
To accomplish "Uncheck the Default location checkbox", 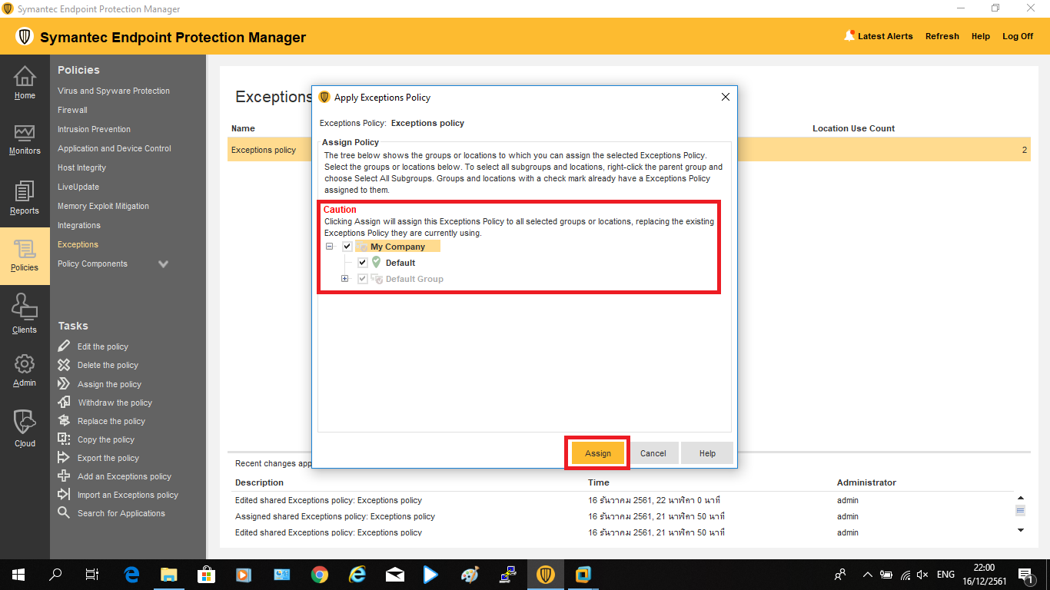I will pyautogui.click(x=363, y=263).
